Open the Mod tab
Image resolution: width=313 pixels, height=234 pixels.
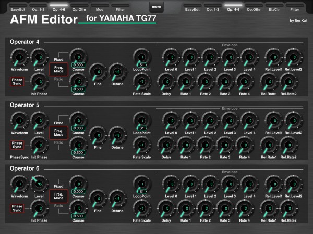tap(100, 8)
